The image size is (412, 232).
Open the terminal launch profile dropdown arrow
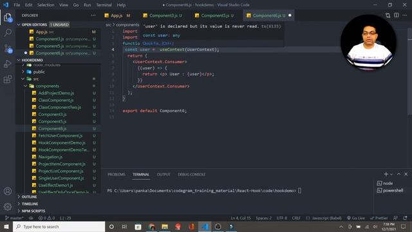[391, 175]
